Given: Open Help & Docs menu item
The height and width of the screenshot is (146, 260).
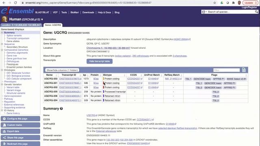Looking at the screenshot, I should coord(104,13).
